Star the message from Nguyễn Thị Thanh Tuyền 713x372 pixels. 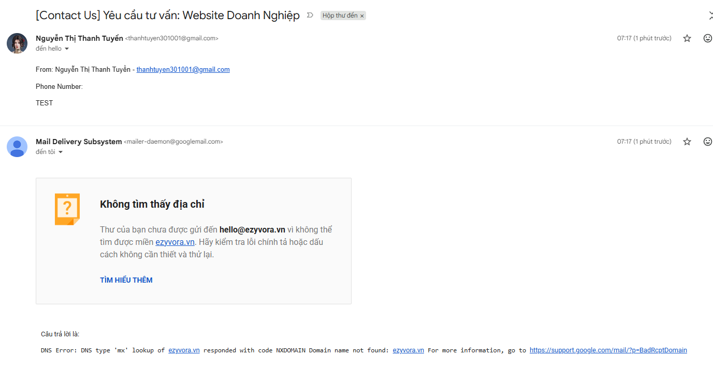pyautogui.click(x=687, y=38)
